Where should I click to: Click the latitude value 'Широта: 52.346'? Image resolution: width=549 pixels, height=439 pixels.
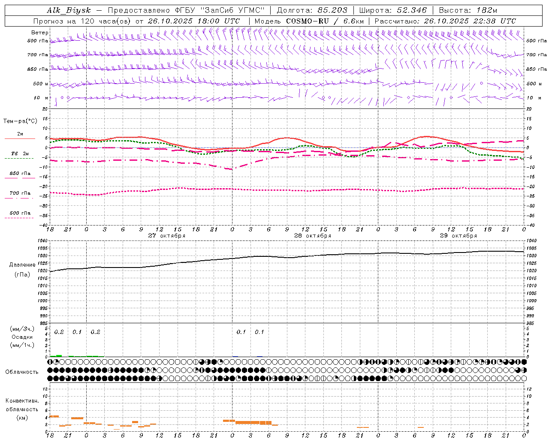pyautogui.click(x=393, y=11)
